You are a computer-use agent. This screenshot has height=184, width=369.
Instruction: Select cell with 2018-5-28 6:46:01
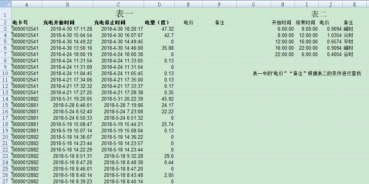(67, 105)
